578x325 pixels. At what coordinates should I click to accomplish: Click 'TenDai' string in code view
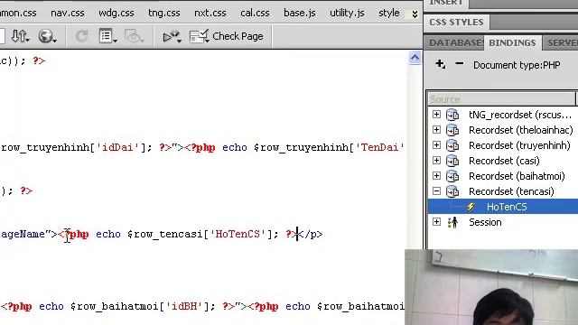point(379,148)
